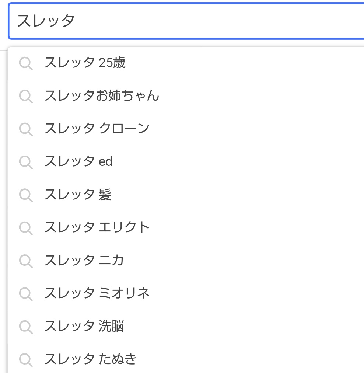
Task: Click the search icon beside スレッタ ニカ
Action: click(26, 261)
